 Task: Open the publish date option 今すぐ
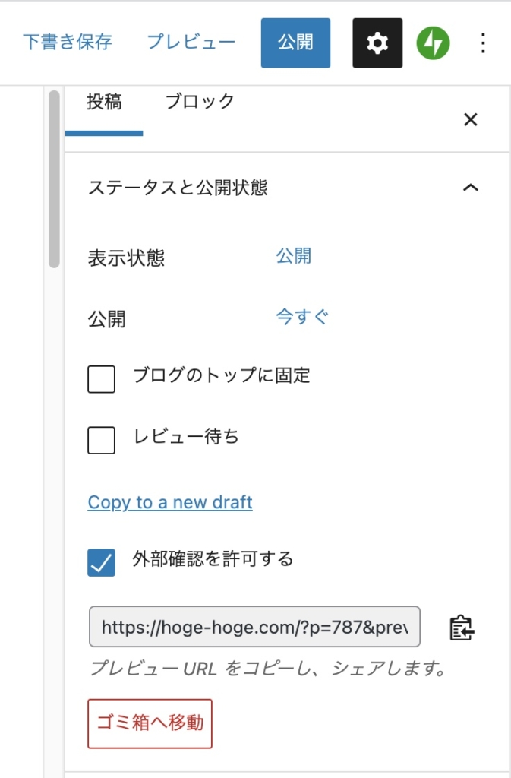click(x=302, y=317)
